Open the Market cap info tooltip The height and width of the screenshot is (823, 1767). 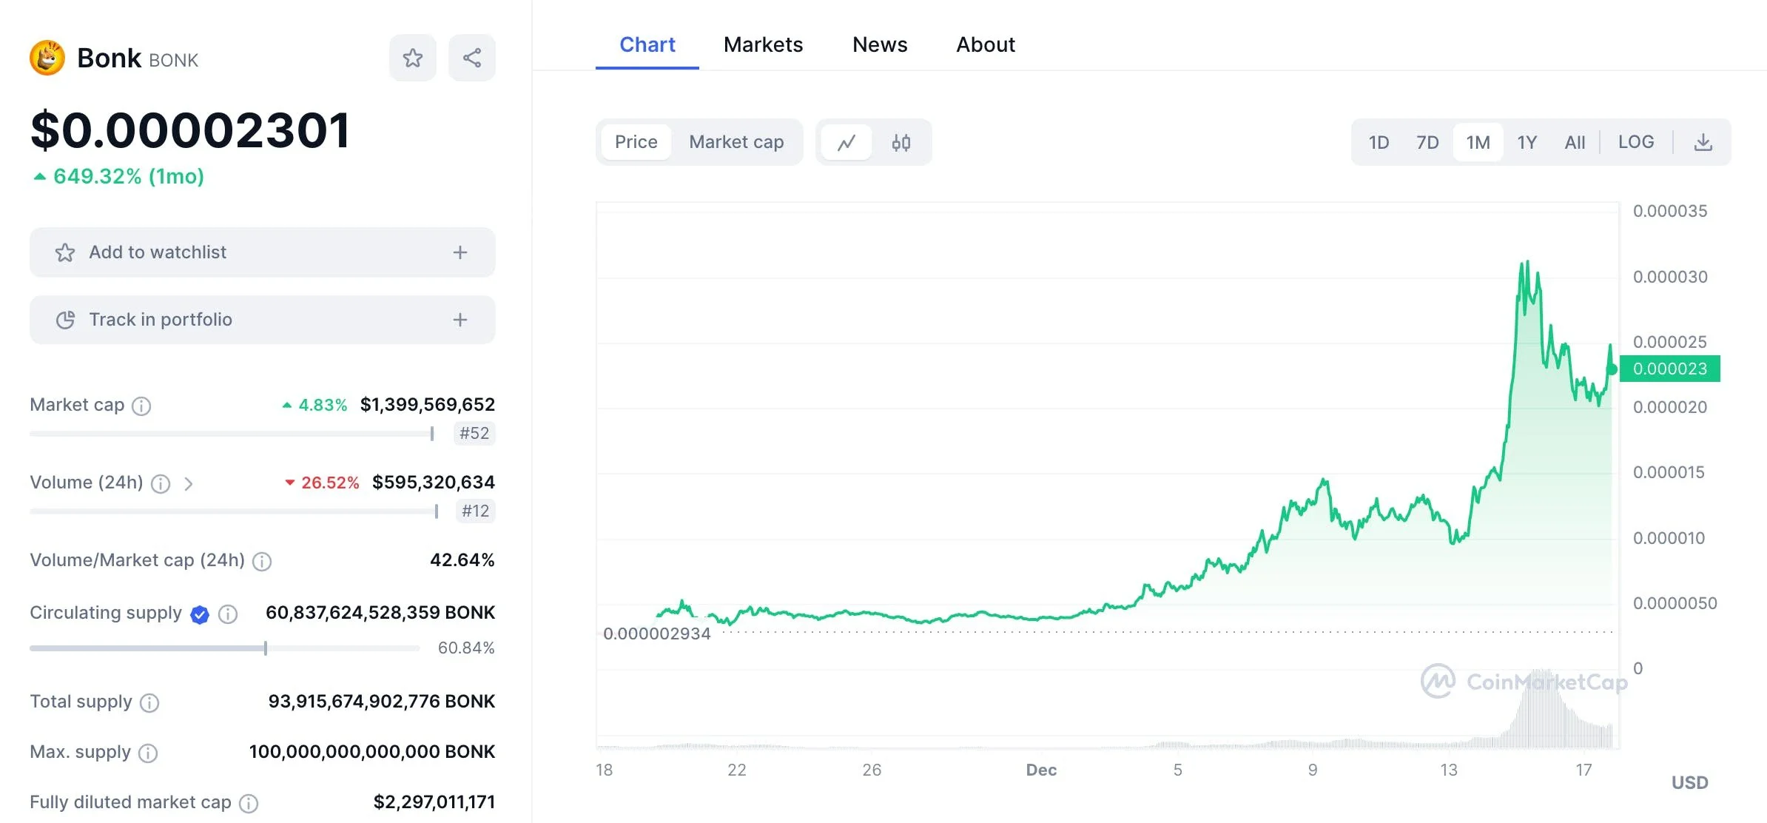tap(141, 406)
